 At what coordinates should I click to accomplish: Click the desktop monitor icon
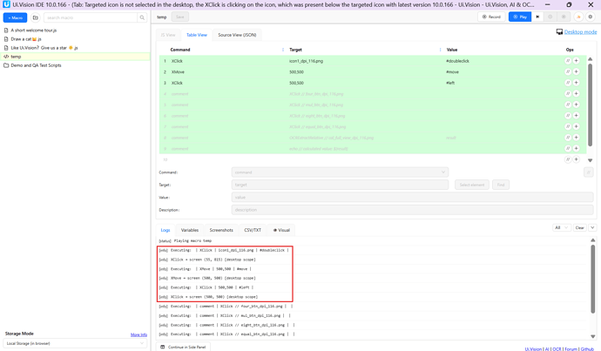(x=559, y=32)
